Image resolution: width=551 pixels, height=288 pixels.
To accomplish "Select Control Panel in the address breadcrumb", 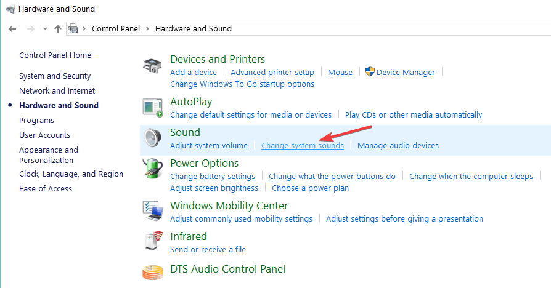I will coord(115,29).
